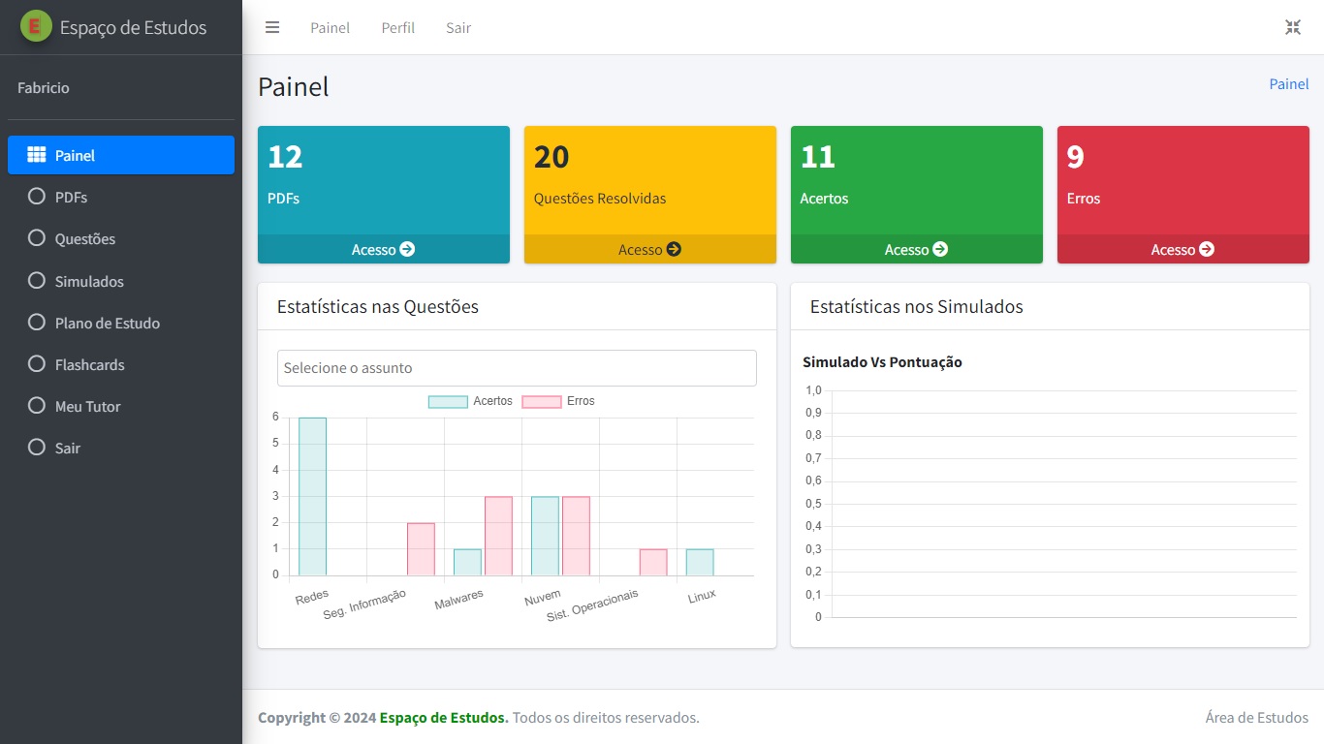The image size is (1324, 744).
Task: Click the hamburger menu icon
Action: click(272, 27)
